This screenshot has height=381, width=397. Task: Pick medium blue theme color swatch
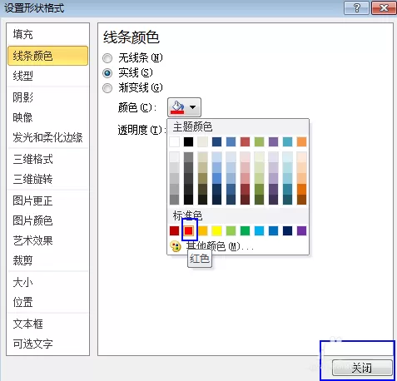coord(231,141)
